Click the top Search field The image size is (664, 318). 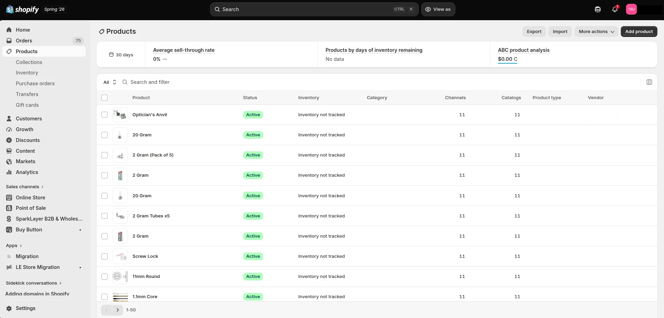[x=314, y=9]
